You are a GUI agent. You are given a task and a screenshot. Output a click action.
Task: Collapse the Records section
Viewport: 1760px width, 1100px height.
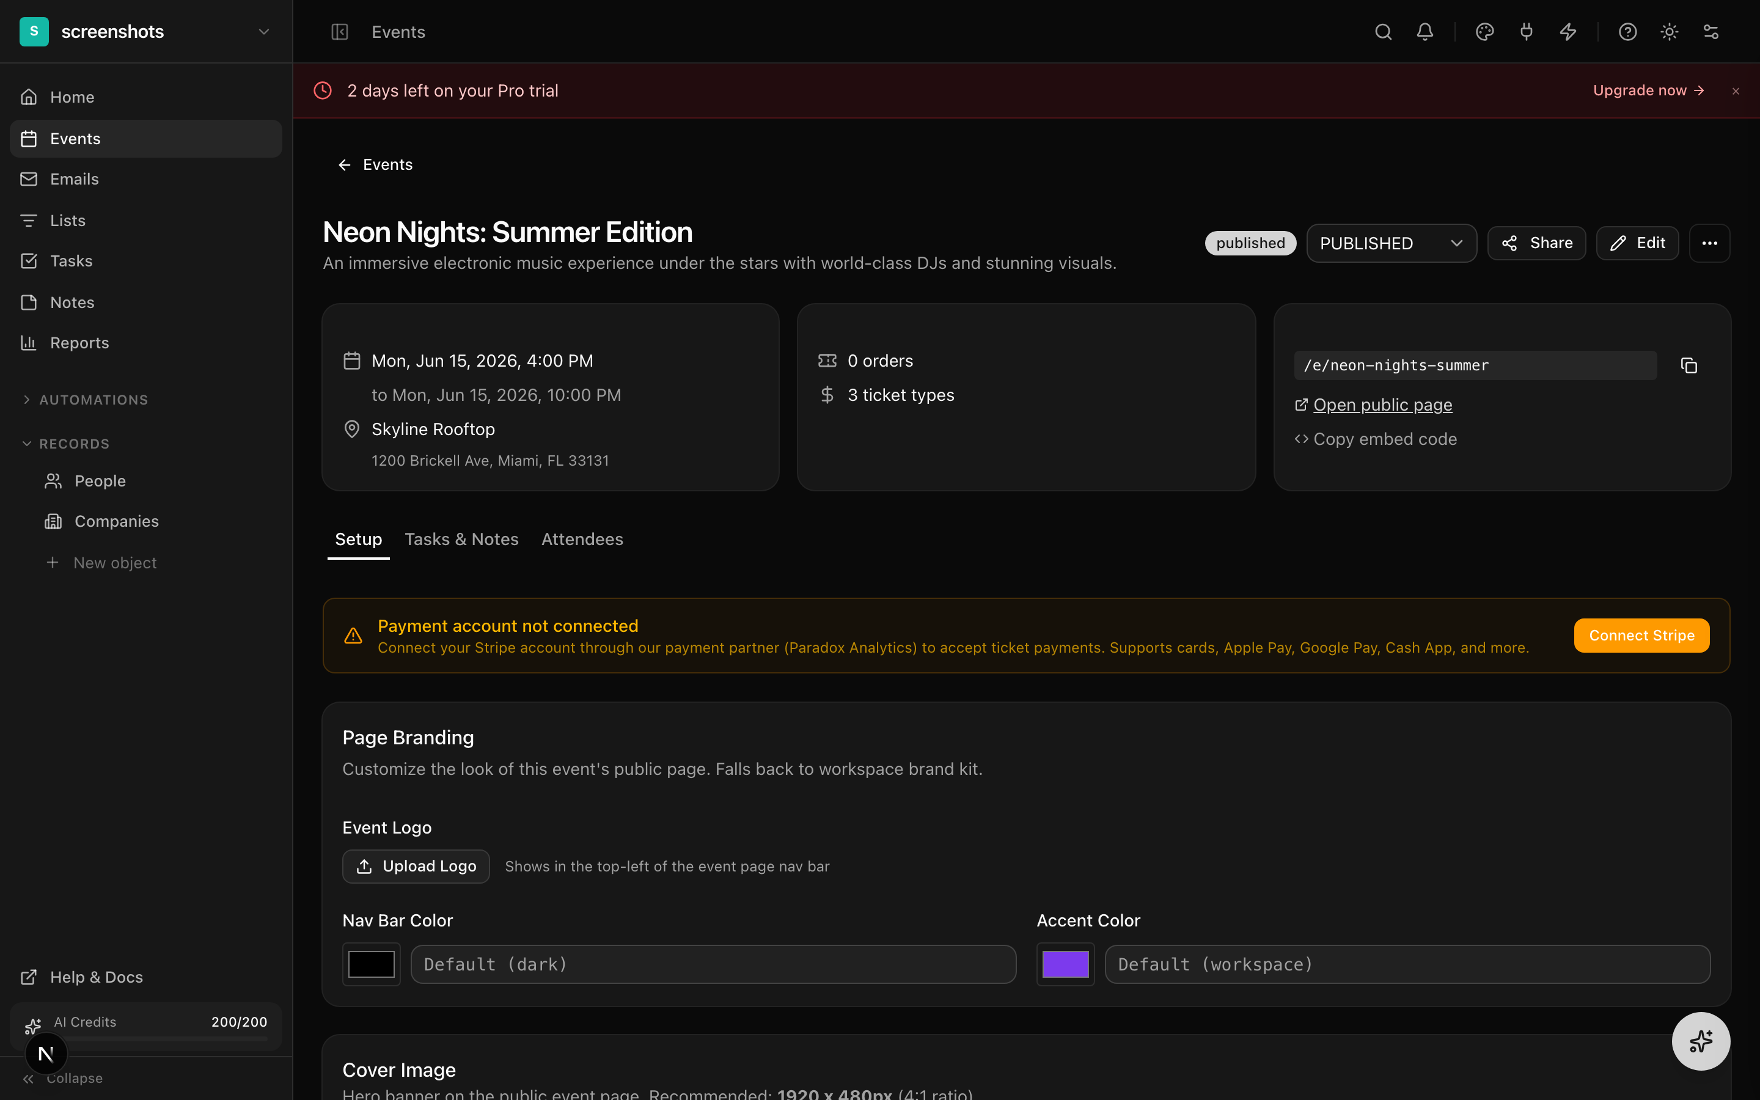tap(66, 444)
